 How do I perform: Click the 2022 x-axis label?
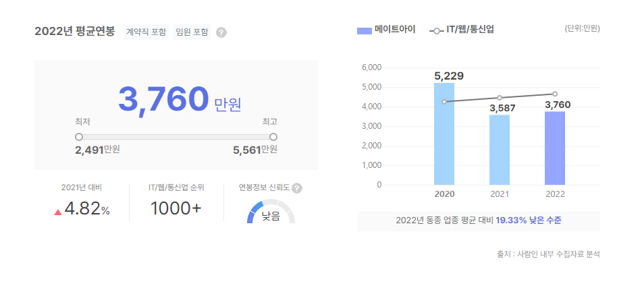[555, 194]
